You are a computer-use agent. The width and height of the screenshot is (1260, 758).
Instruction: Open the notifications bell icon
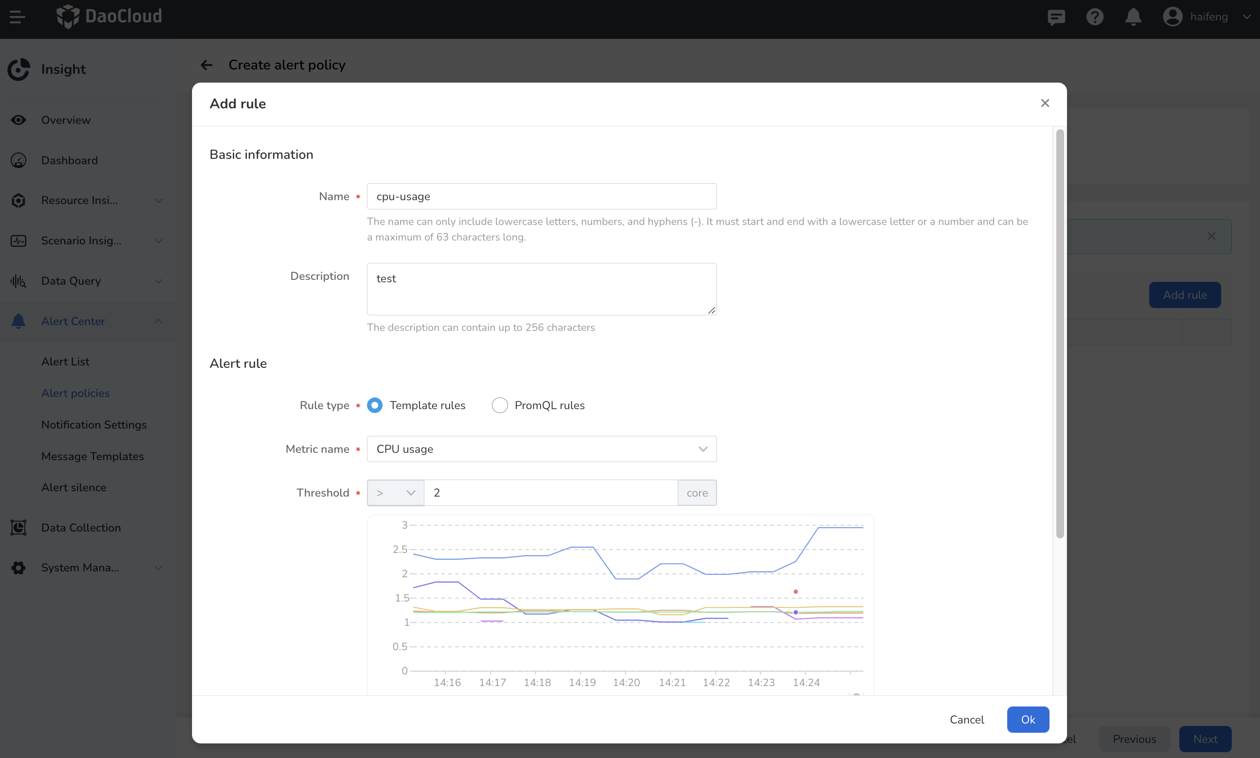1133,17
